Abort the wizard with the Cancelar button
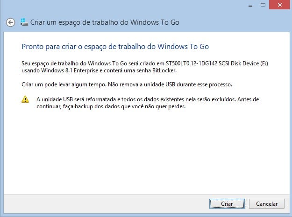 [267, 204]
